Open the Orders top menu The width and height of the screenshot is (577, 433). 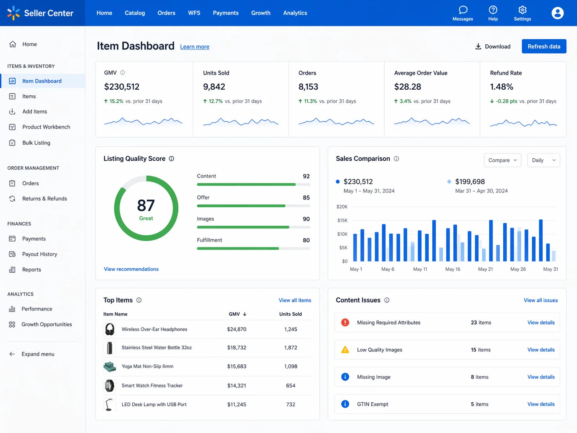click(166, 13)
